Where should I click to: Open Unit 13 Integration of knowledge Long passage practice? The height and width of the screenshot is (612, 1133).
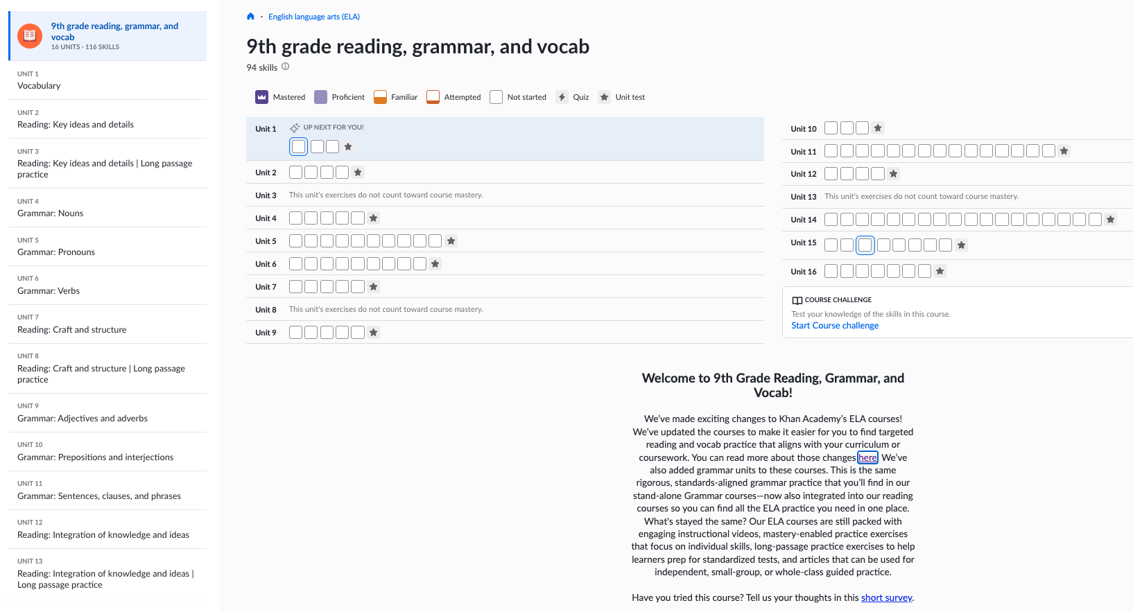pos(107,574)
